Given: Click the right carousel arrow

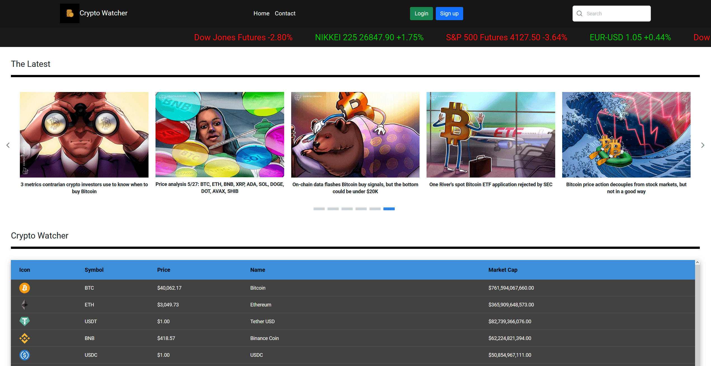Looking at the screenshot, I should [x=703, y=145].
